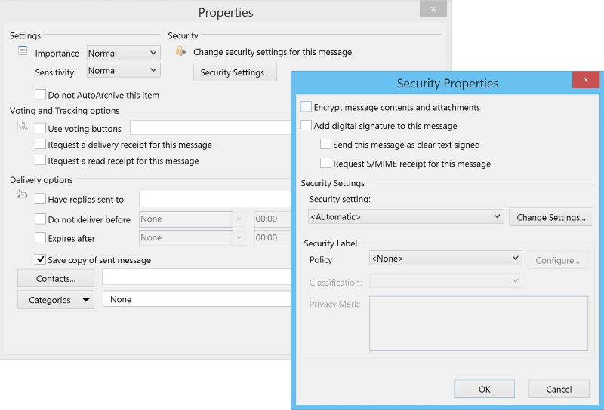Enable Do not AutoArchive this item
The width and height of the screenshot is (604, 410).
click(41, 96)
